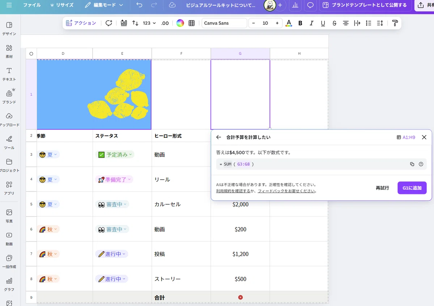This screenshot has width=434, height=306.
Task: Toggle italic formatting
Action: pos(311,23)
